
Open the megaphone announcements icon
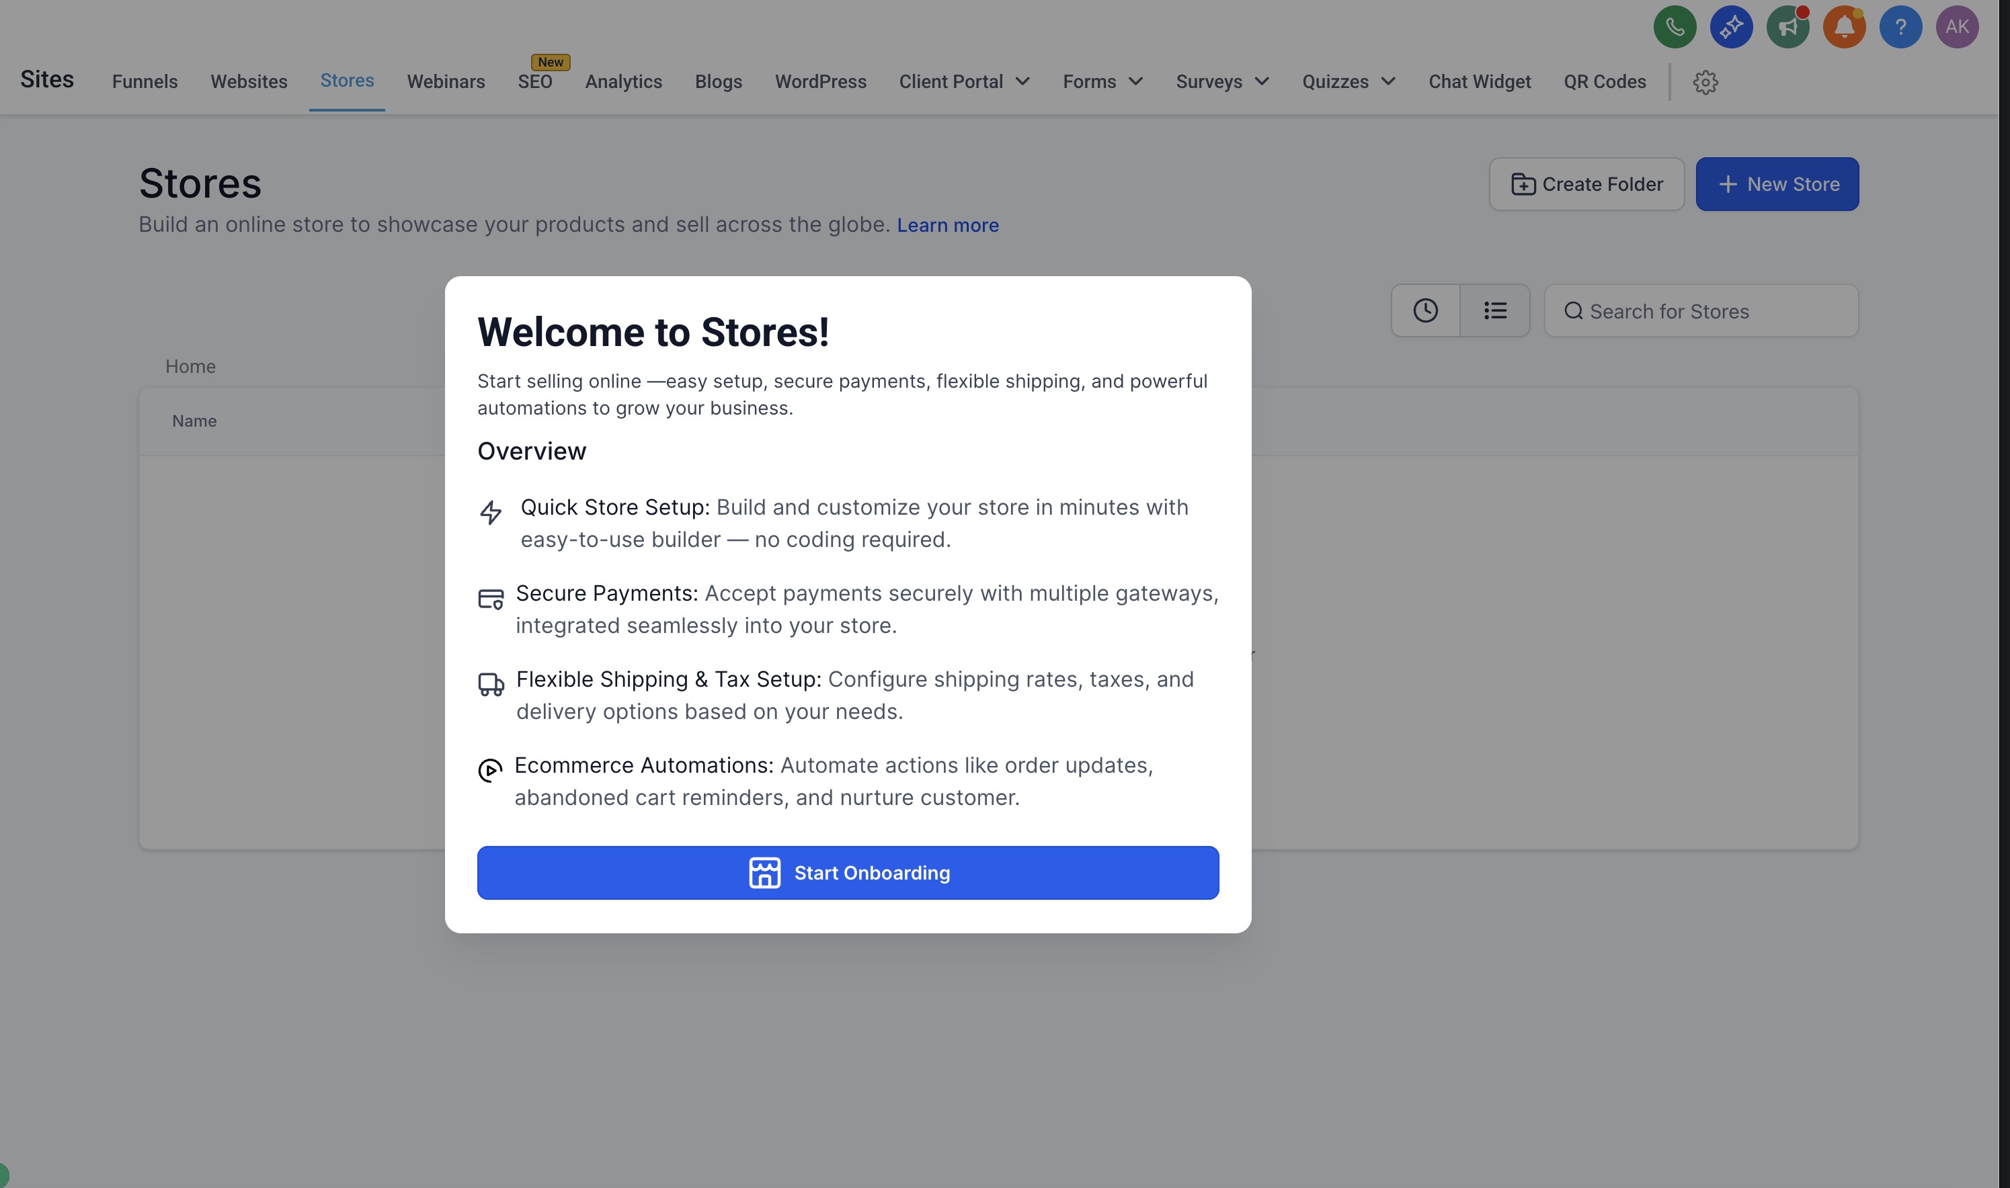point(1787,28)
